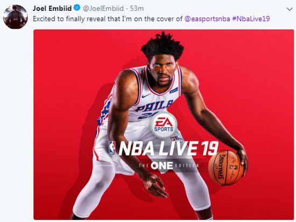296x222 pixels.
Task: Click THE ONE EDITION banner
Action: (169, 166)
